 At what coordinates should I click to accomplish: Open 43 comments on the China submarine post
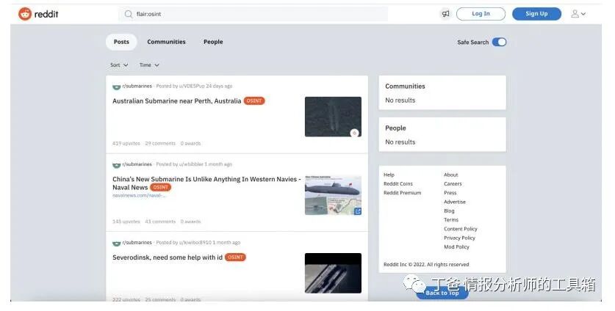[x=160, y=222]
